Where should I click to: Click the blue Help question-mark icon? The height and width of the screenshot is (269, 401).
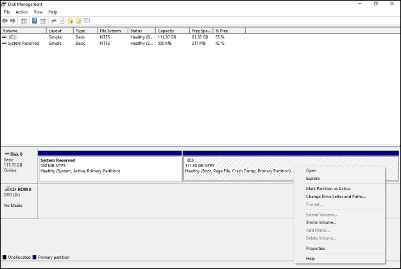[35, 21]
